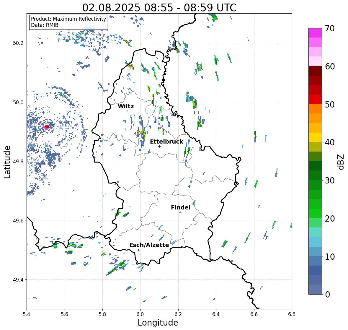Click the 50 tick on colorbar
Screen dimensions: 348x330
click(x=330, y=104)
